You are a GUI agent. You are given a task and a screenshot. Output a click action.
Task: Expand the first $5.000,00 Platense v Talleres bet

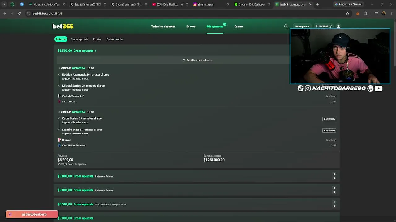(x=197, y=176)
